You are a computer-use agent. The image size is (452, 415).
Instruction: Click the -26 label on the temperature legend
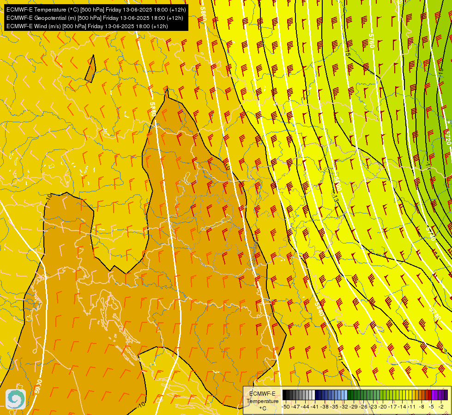click(364, 407)
